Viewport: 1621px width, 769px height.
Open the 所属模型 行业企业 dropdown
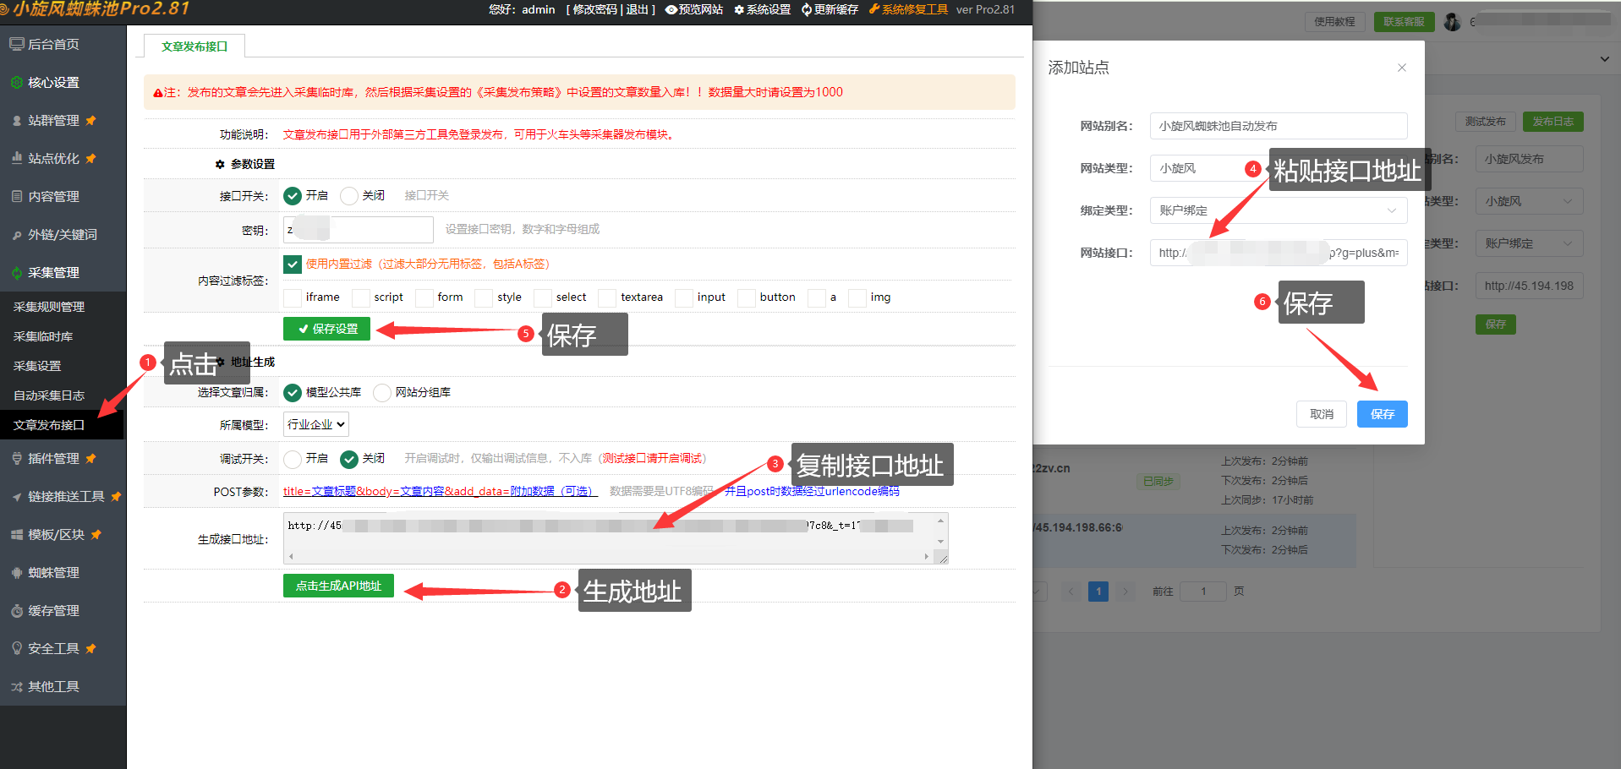click(316, 424)
